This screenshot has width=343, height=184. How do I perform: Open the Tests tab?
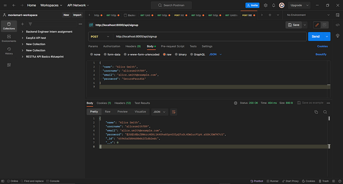(193, 46)
